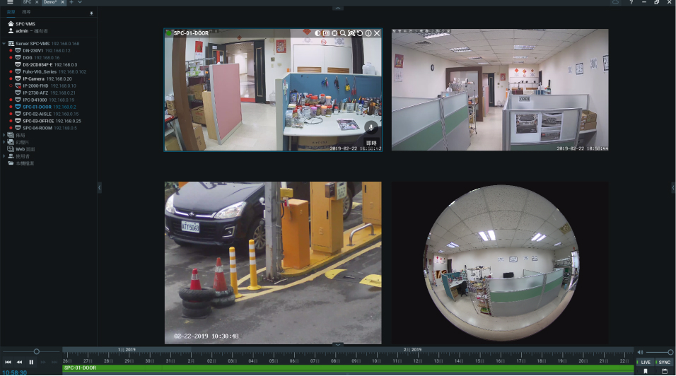Close the SPC-01-DOOR video tile

(377, 33)
